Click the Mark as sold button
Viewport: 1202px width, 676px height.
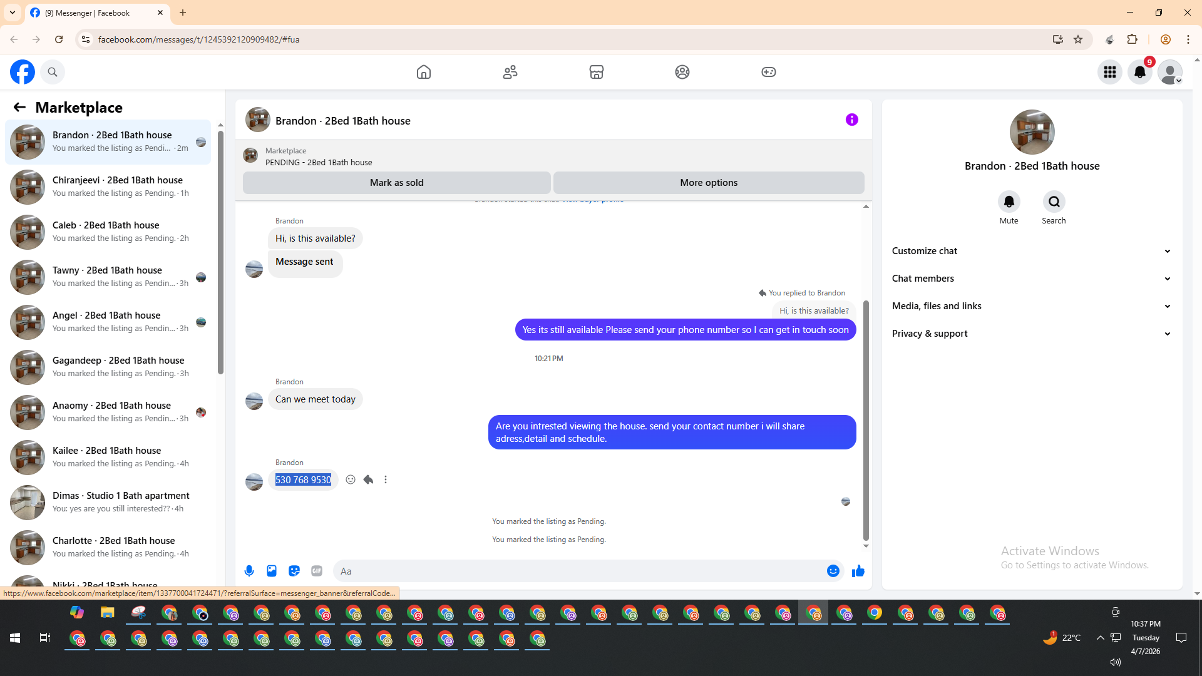click(397, 183)
